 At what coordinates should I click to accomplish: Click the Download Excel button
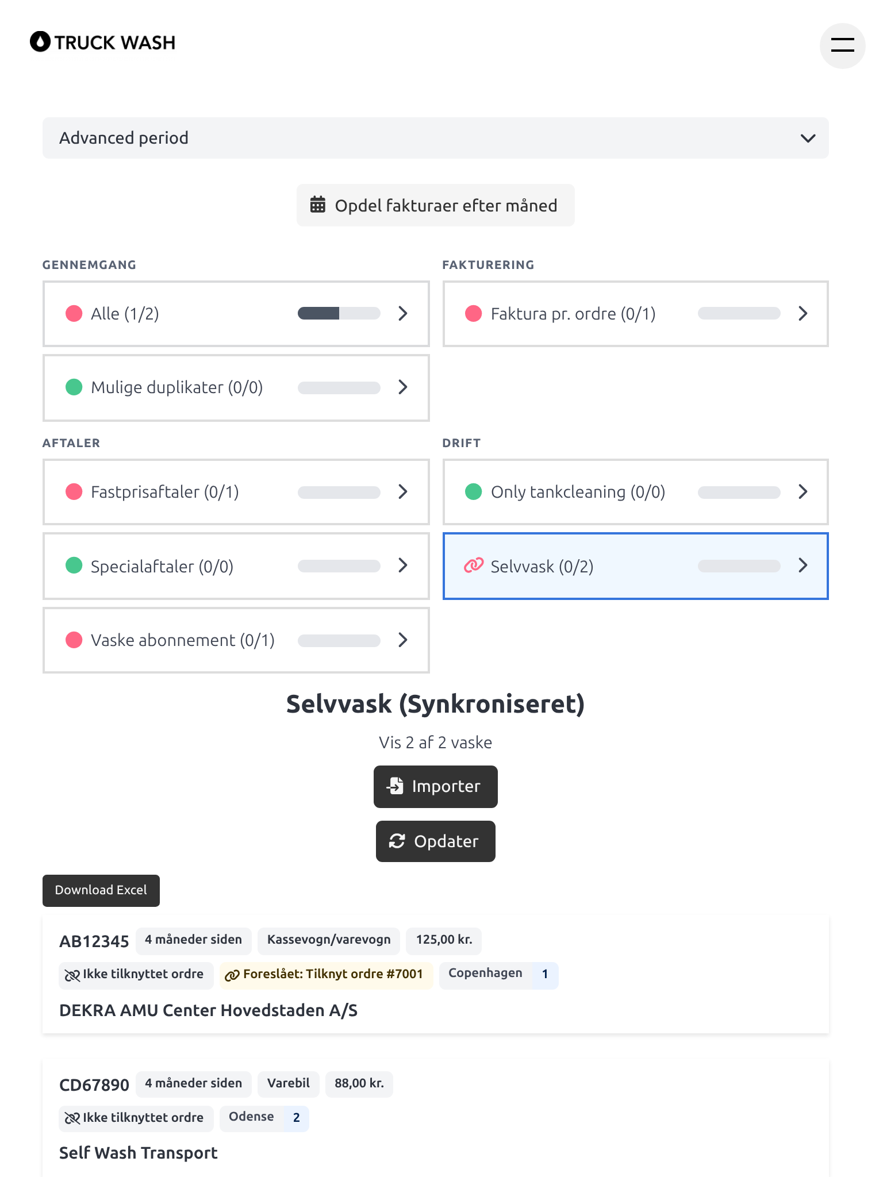pyautogui.click(x=101, y=890)
